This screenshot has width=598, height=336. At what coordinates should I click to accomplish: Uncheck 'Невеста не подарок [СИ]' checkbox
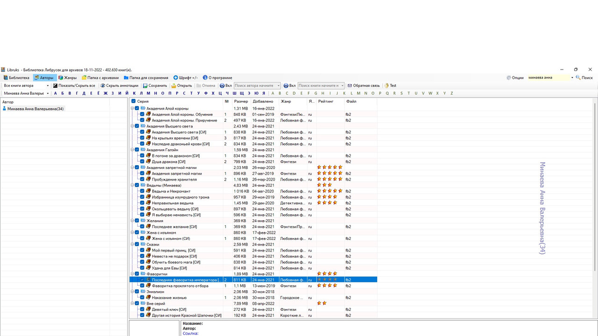[x=142, y=256]
